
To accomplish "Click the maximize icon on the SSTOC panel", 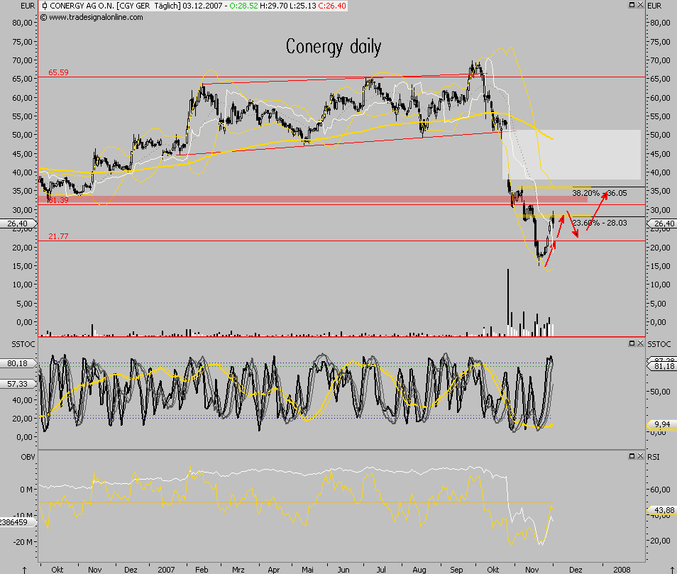I will (631, 343).
